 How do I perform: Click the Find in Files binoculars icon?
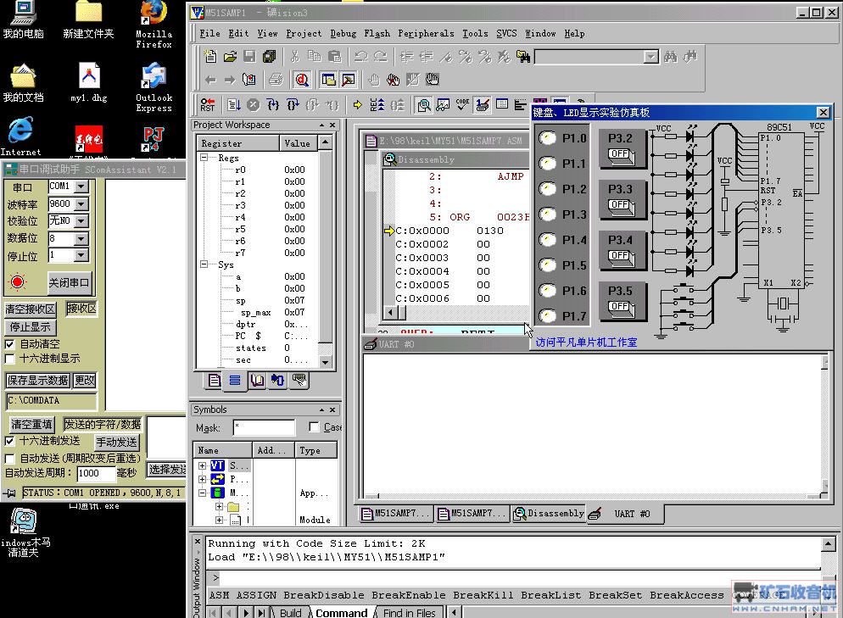[525, 57]
